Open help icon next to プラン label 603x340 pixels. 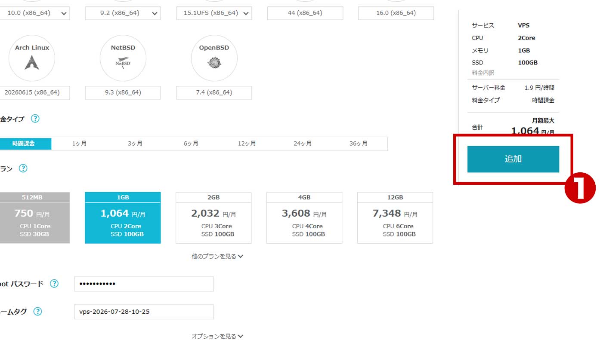point(23,168)
